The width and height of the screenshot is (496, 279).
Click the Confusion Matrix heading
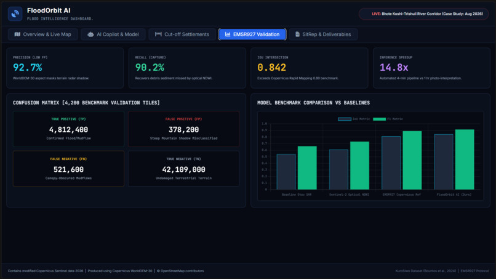pyautogui.click(x=86, y=103)
